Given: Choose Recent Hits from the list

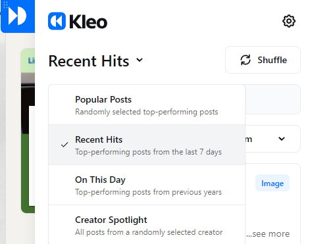Looking at the screenshot, I should [x=147, y=145].
